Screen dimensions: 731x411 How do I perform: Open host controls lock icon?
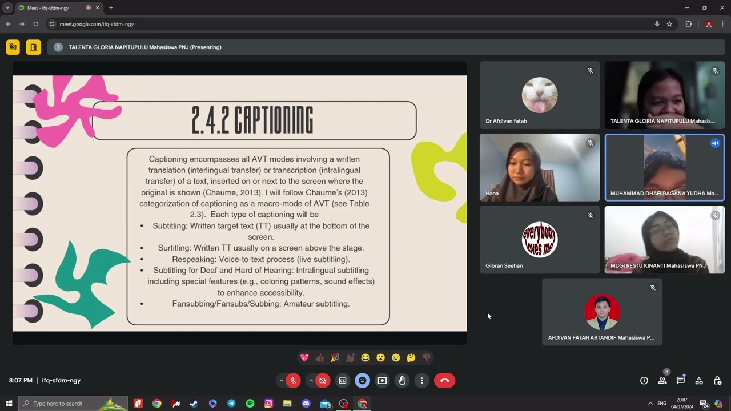pyautogui.click(x=717, y=381)
